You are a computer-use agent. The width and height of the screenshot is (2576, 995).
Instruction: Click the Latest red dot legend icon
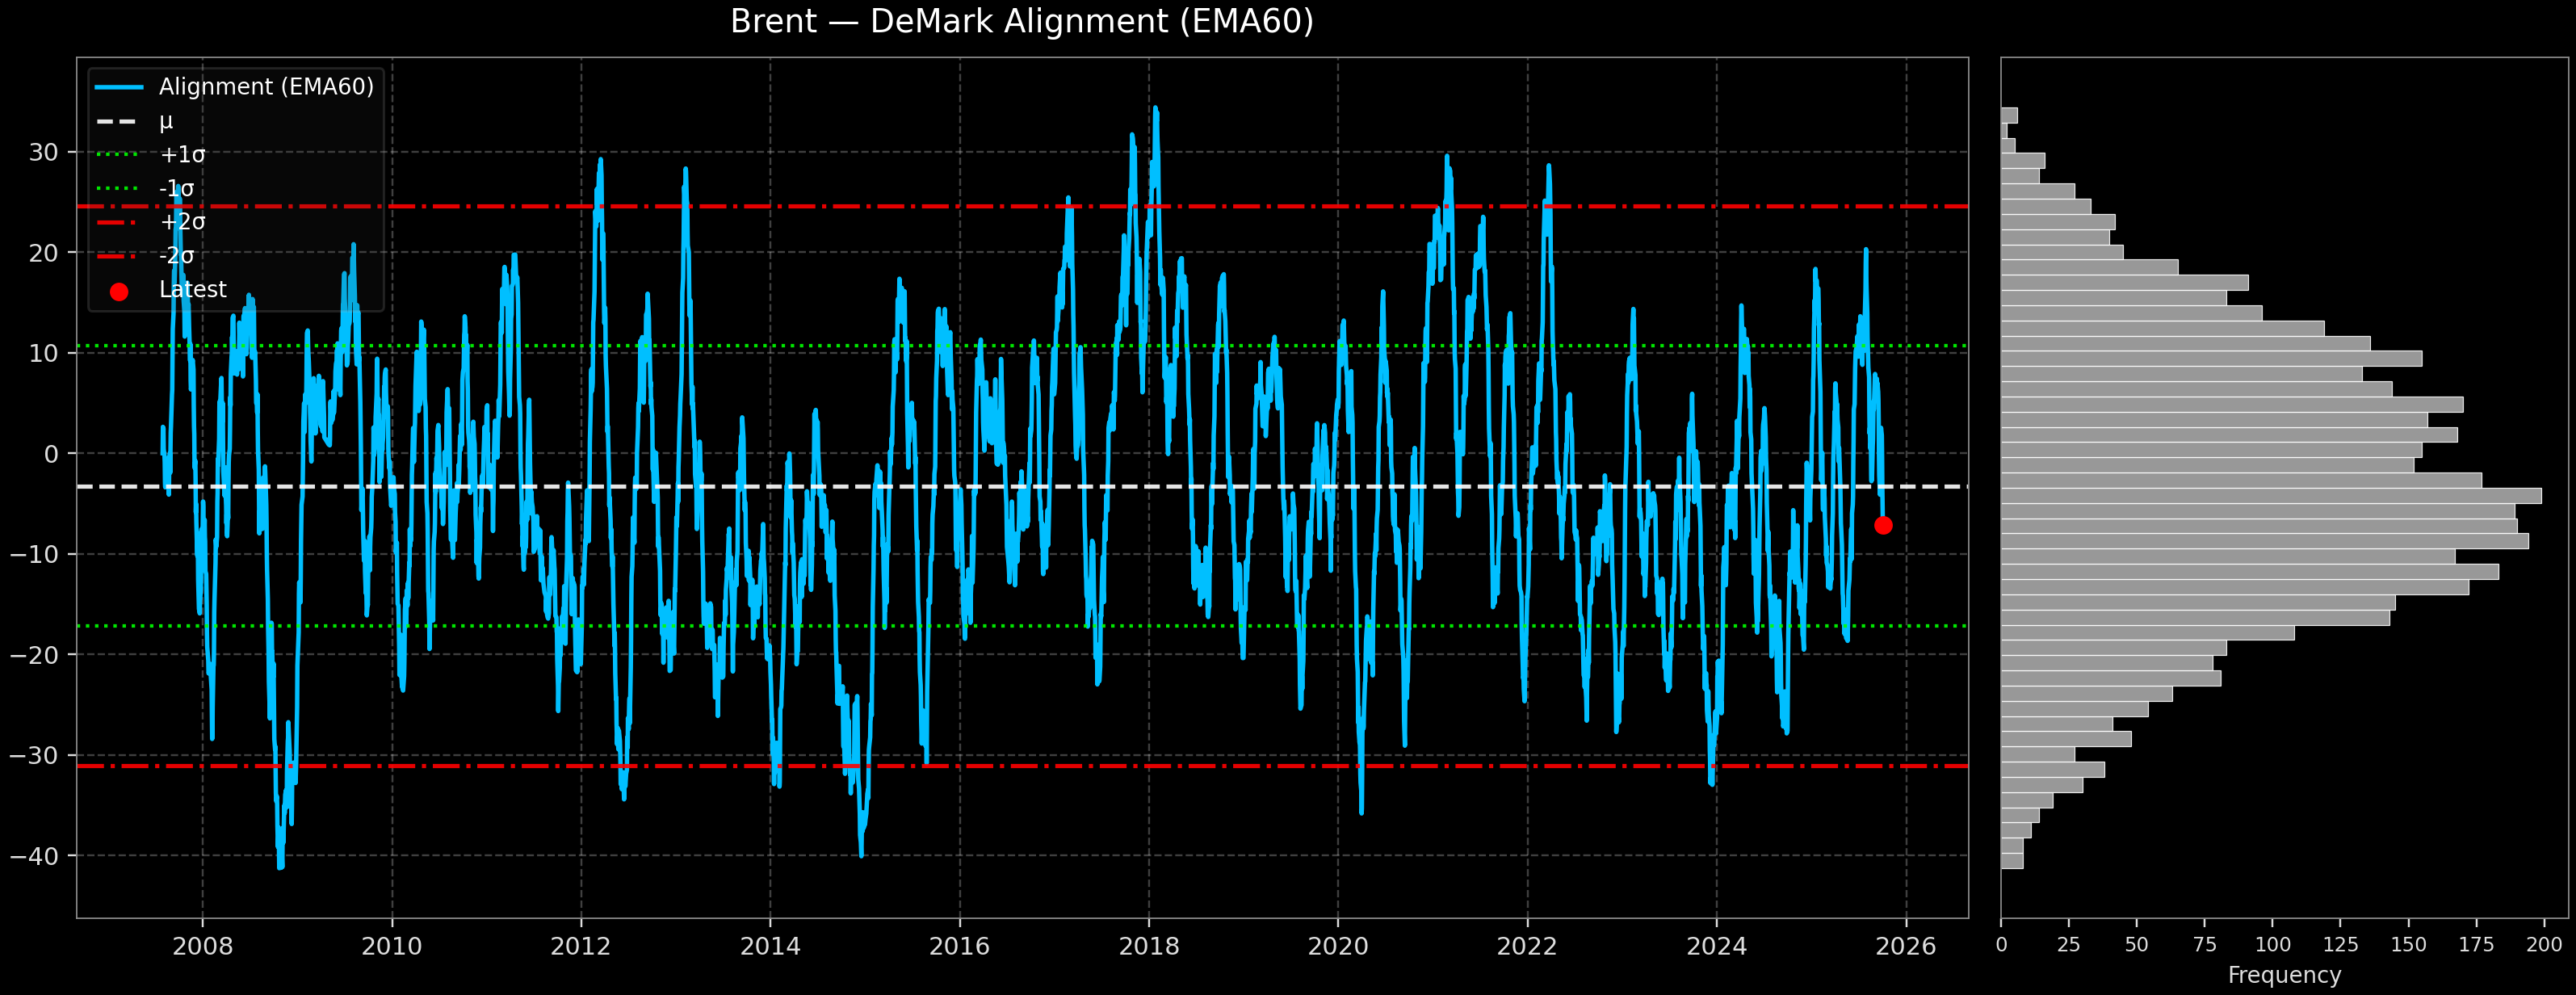(x=119, y=291)
